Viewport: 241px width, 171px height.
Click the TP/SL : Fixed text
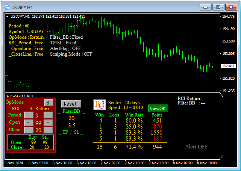[63, 43]
